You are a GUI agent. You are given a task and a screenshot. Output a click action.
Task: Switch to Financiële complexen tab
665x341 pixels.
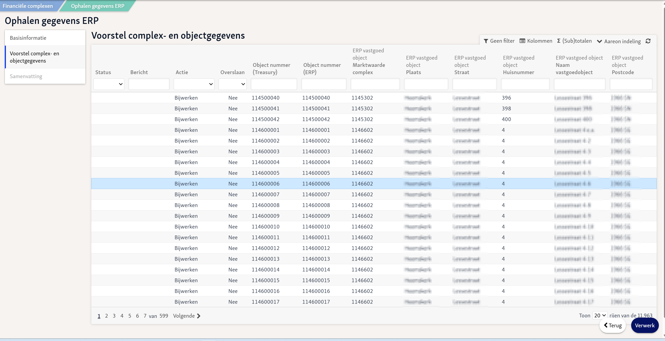[x=28, y=6]
